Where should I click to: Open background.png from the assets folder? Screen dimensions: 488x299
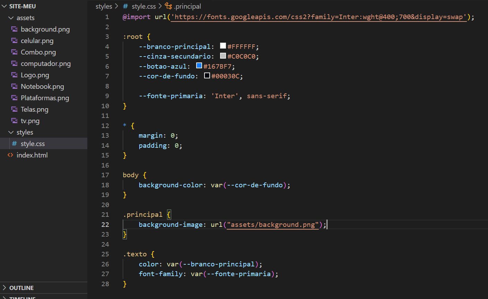pos(45,29)
